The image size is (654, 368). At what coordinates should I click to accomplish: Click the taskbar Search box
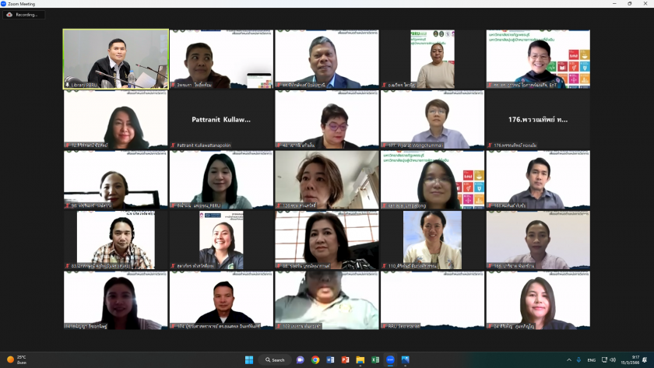276,359
